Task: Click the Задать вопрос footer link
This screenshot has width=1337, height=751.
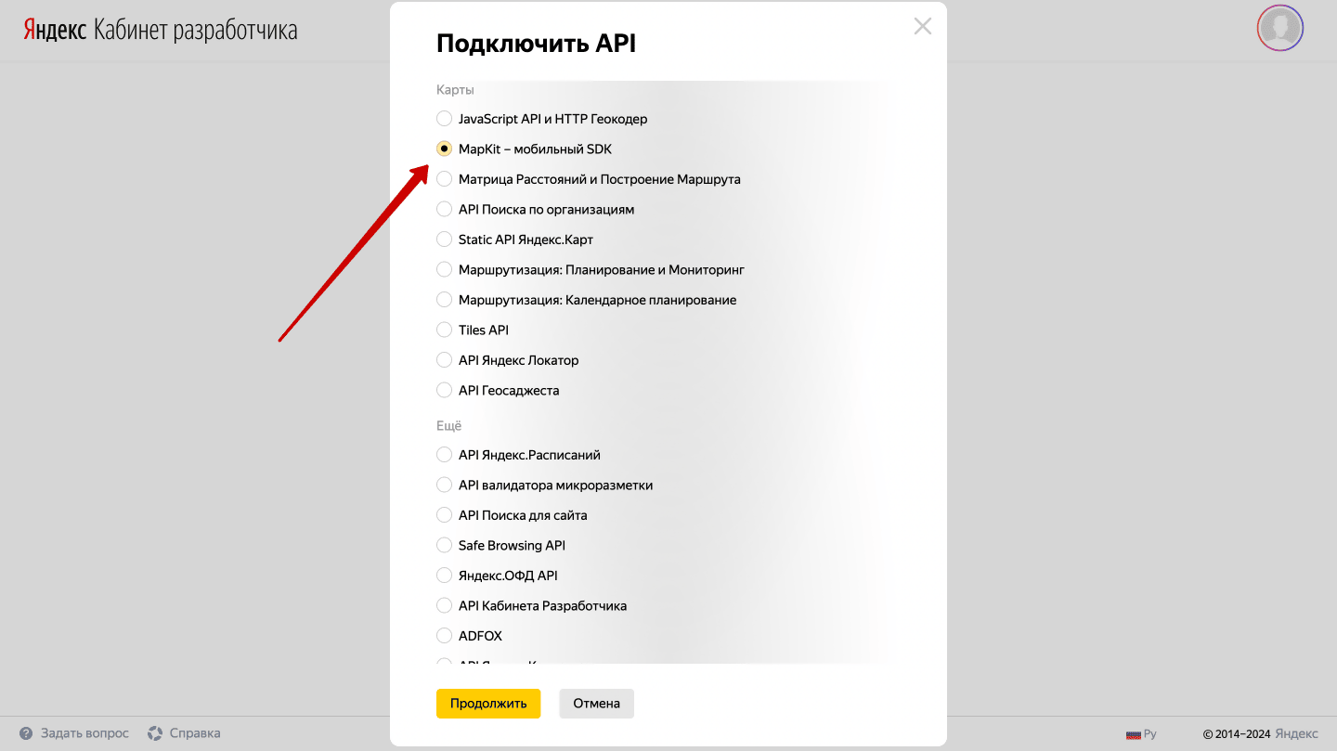Action: pyautogui.click(x=84, y=733)
